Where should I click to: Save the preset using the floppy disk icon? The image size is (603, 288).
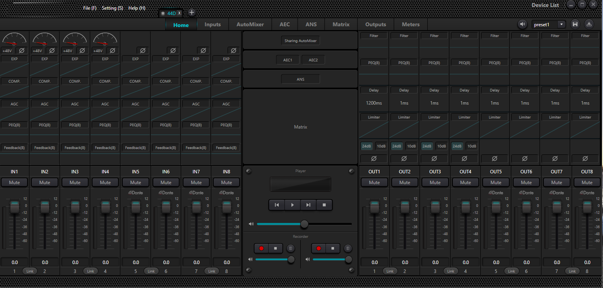[x=575, y=24]
